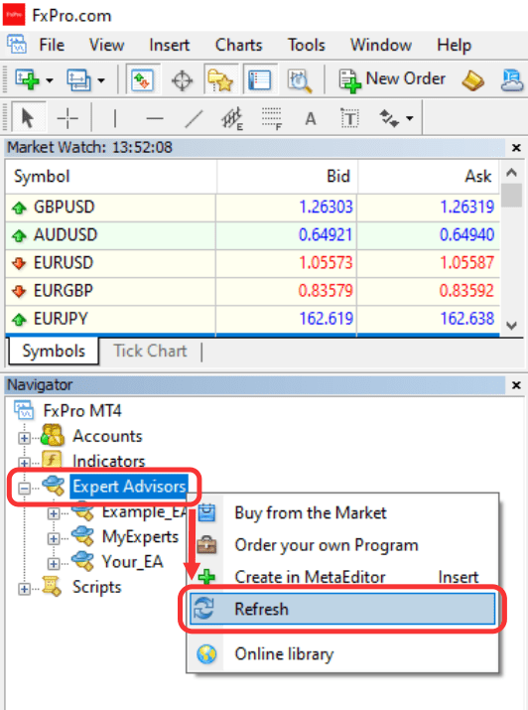Click Market Watch scrollbar down arrow

[x=512, y=325]
